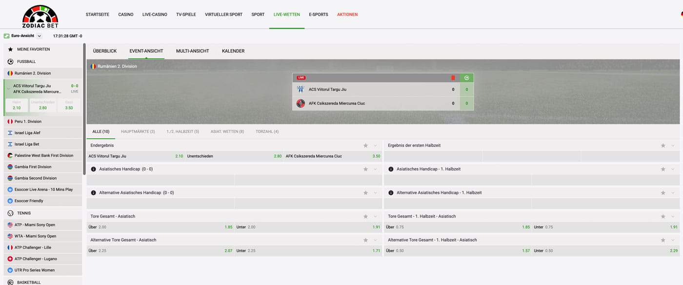Switch to the Multi-Ansicht tab
Screen dimensions: 683x285
193,51
